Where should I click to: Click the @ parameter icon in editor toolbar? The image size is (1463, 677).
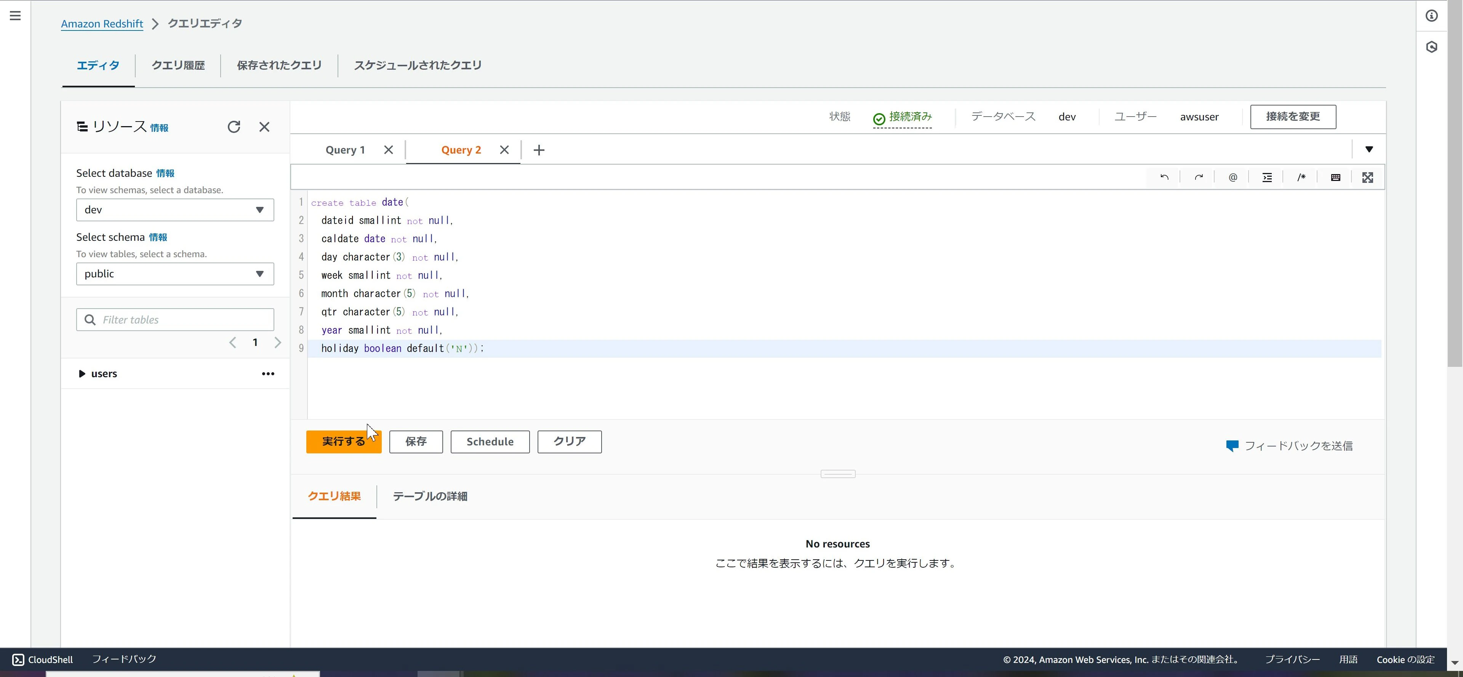coord(1233,177)
